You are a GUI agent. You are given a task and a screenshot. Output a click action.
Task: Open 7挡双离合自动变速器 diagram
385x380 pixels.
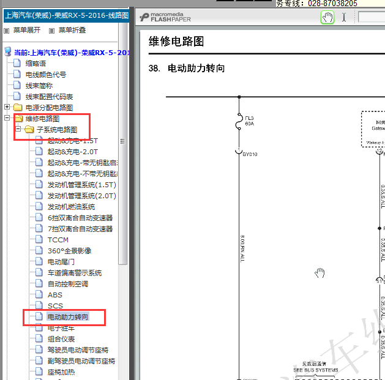(x=80, y=229)
